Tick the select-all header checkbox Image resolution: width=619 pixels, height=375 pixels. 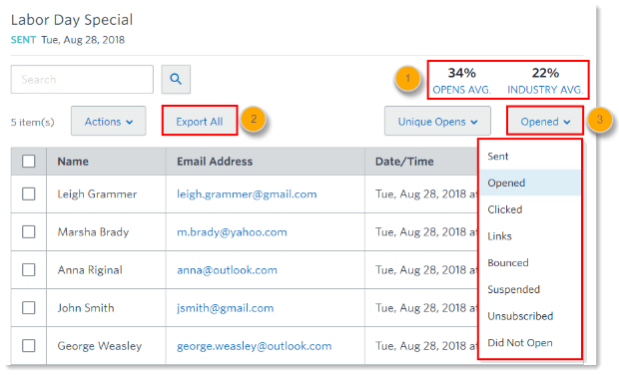[28, 161]
